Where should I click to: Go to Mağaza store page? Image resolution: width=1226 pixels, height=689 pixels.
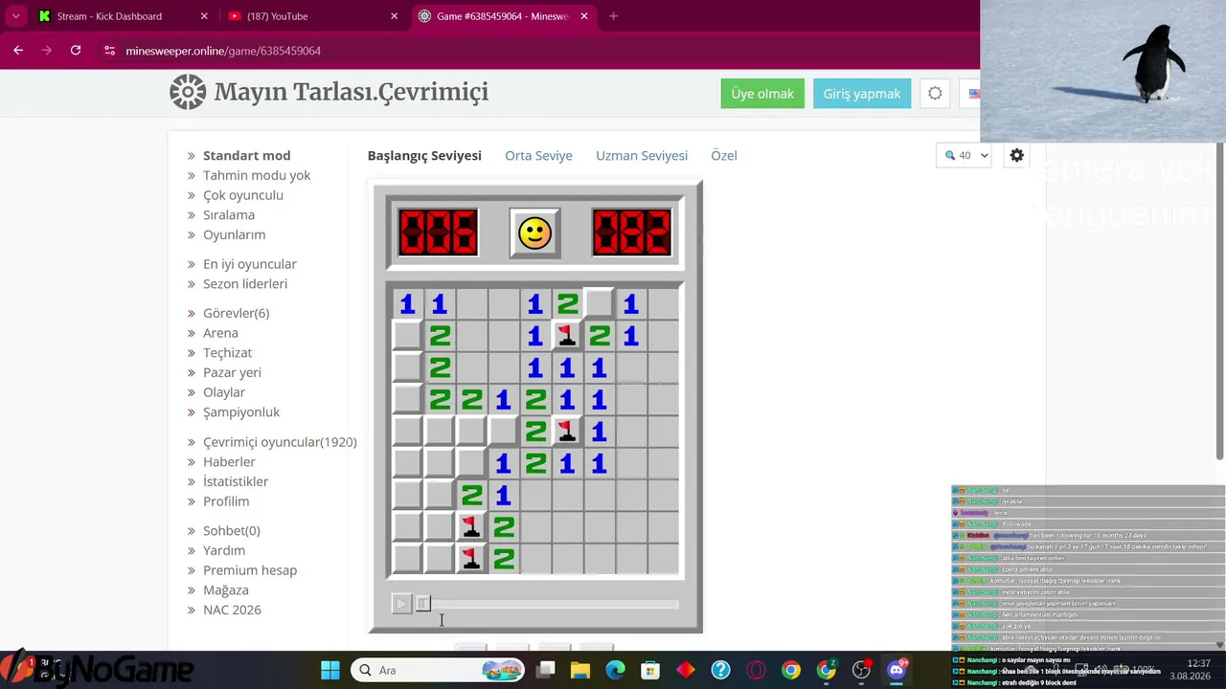point(226,589)
